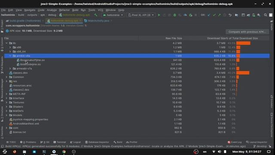Click the Git Commit checkmark icon
The height and width of the screenshot is (155, 275).
tap(214, 15)
